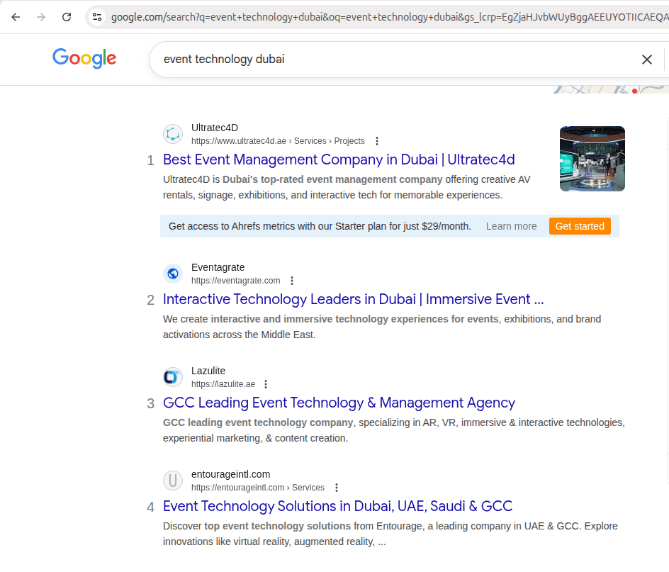This screenshot has height=572, width=669.
Task: Click the Lazulite site favicon
Action: pyautogui.click(x=172, y=376)
